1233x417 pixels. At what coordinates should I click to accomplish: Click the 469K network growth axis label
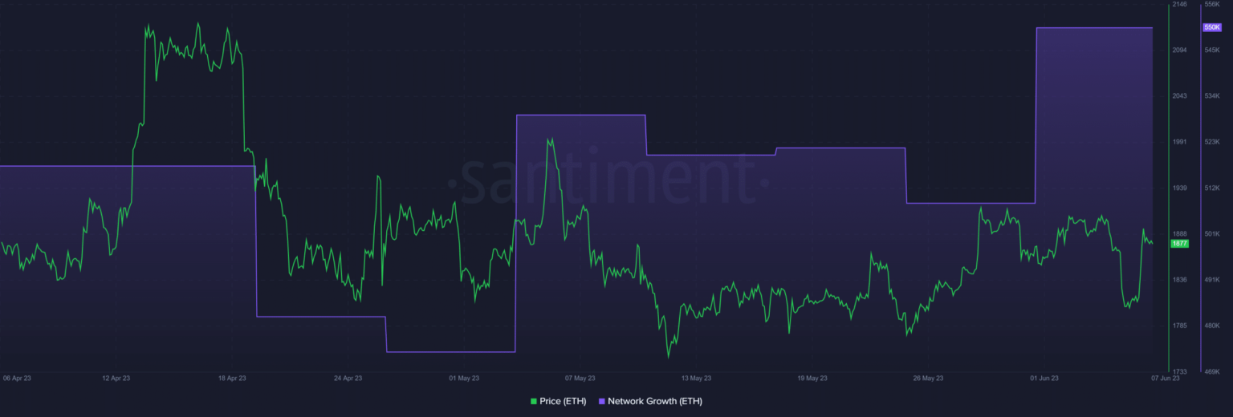[1211, 372]
